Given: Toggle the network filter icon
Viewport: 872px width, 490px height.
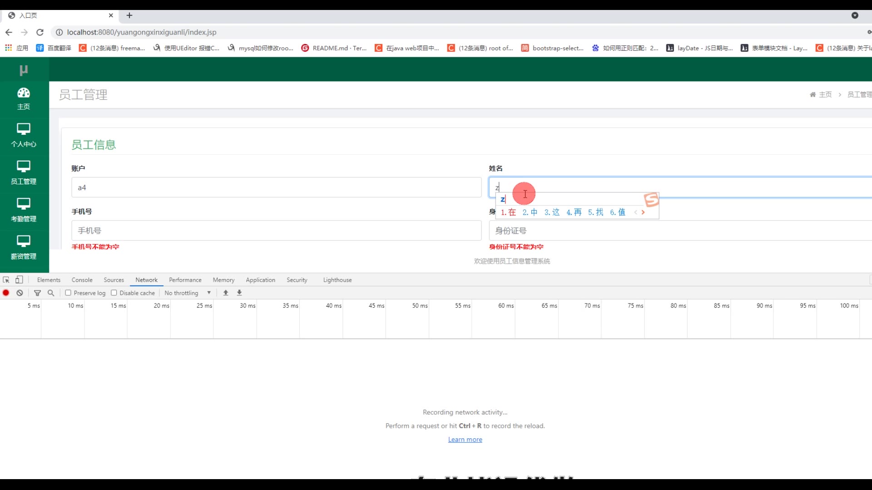Looking at the screenshot, I should point(38,293).
